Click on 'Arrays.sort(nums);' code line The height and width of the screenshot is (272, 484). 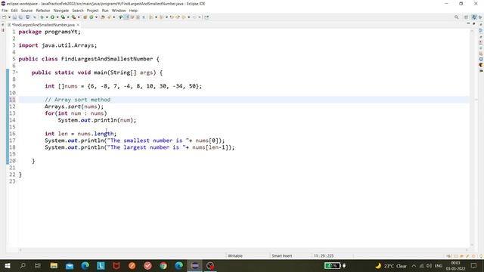[x=74, y=107]
